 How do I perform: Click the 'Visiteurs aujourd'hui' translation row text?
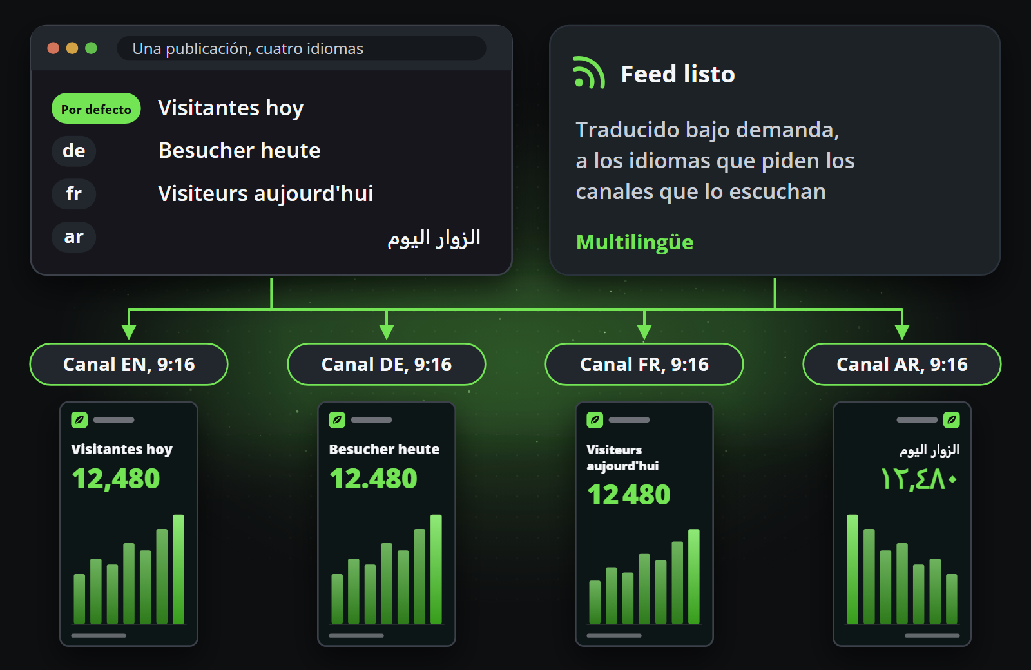265,194
